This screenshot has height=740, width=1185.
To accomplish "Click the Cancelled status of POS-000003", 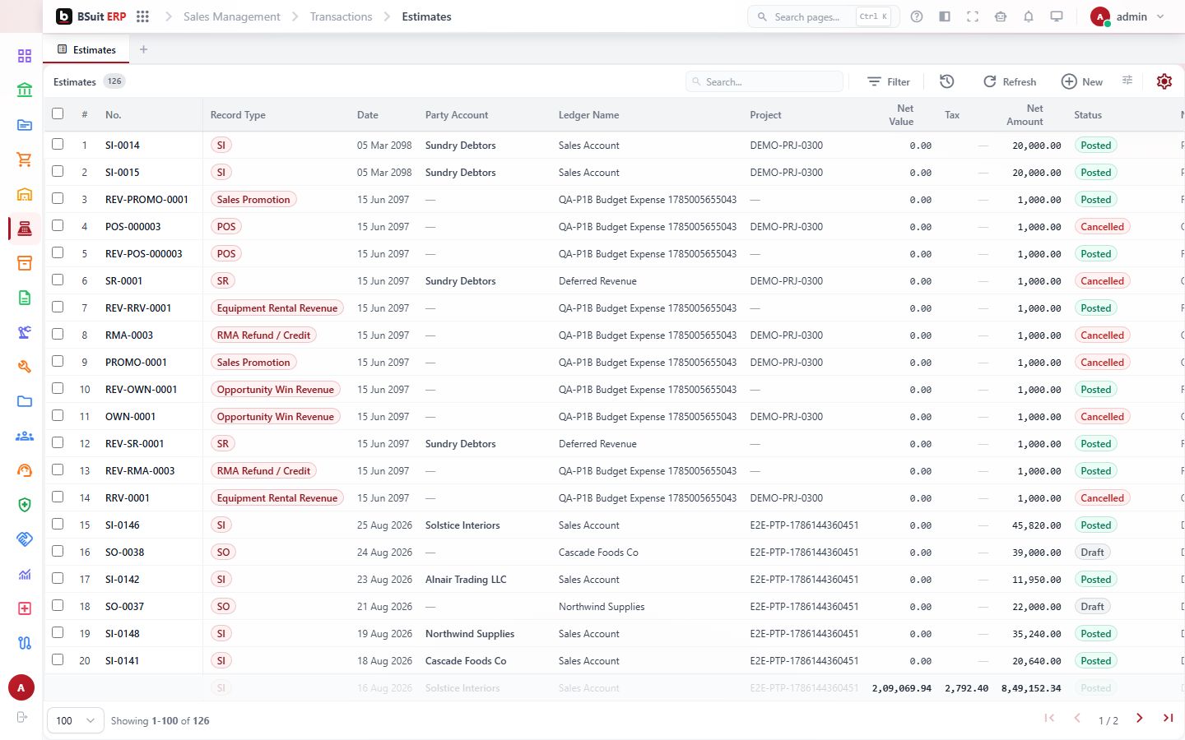I will pyautogui.click(x=1102, y=226).
